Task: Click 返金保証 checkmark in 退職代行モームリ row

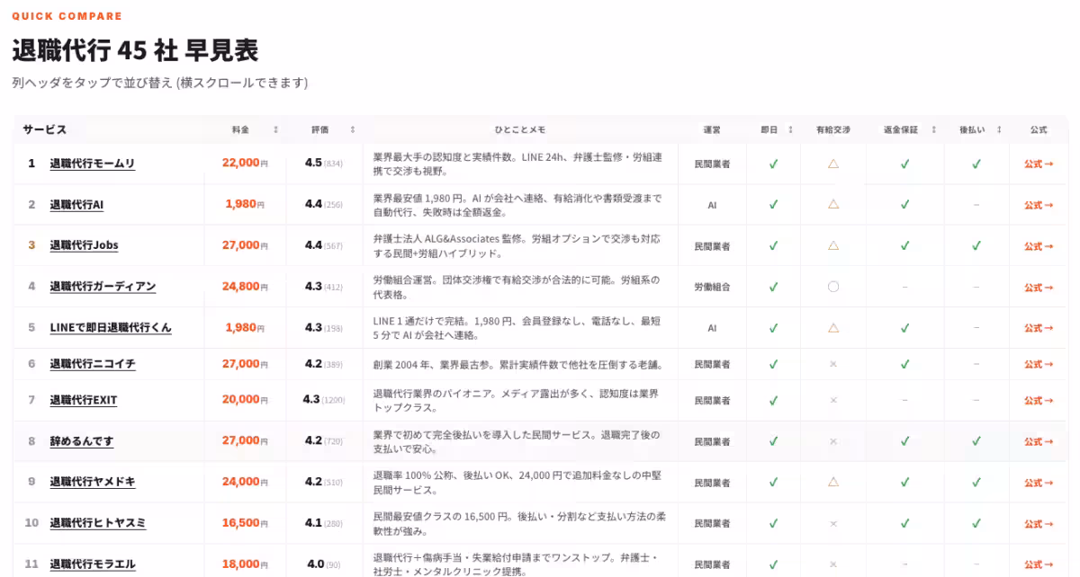Action: coord(905,164)
